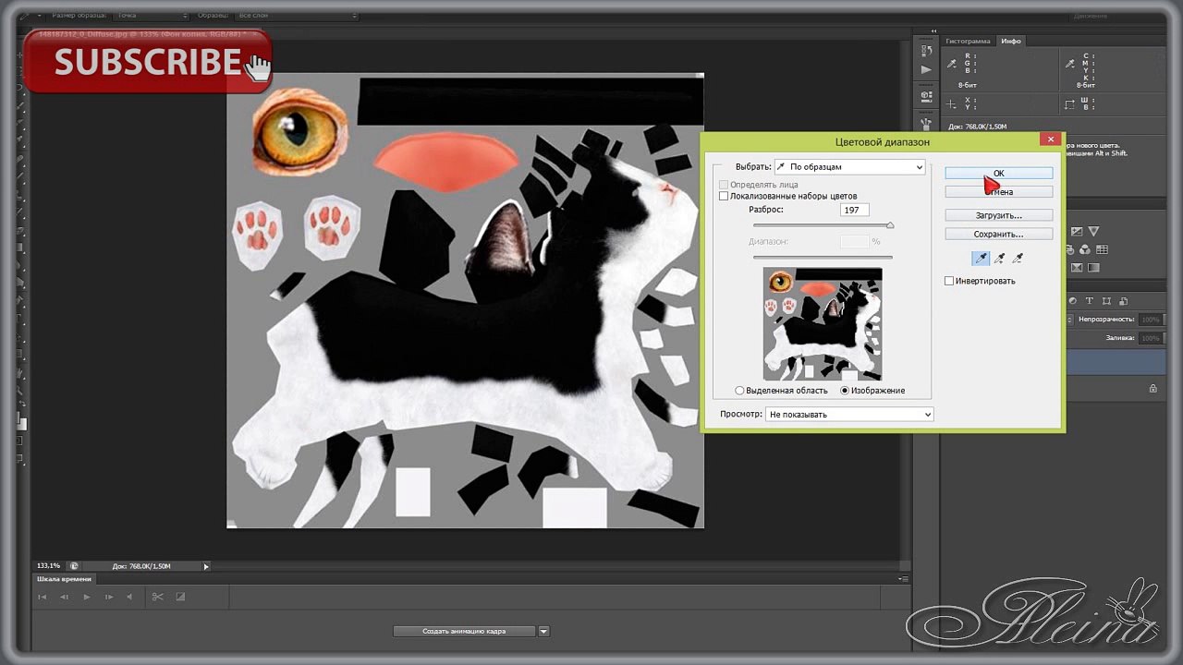Click the cat eye on the canvas
This screenshot has height=665, width=1183.
coord(299,131)
